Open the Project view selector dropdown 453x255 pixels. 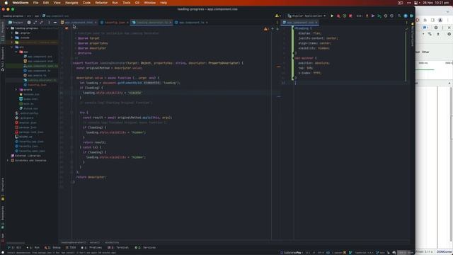click(x=16, y=22)
